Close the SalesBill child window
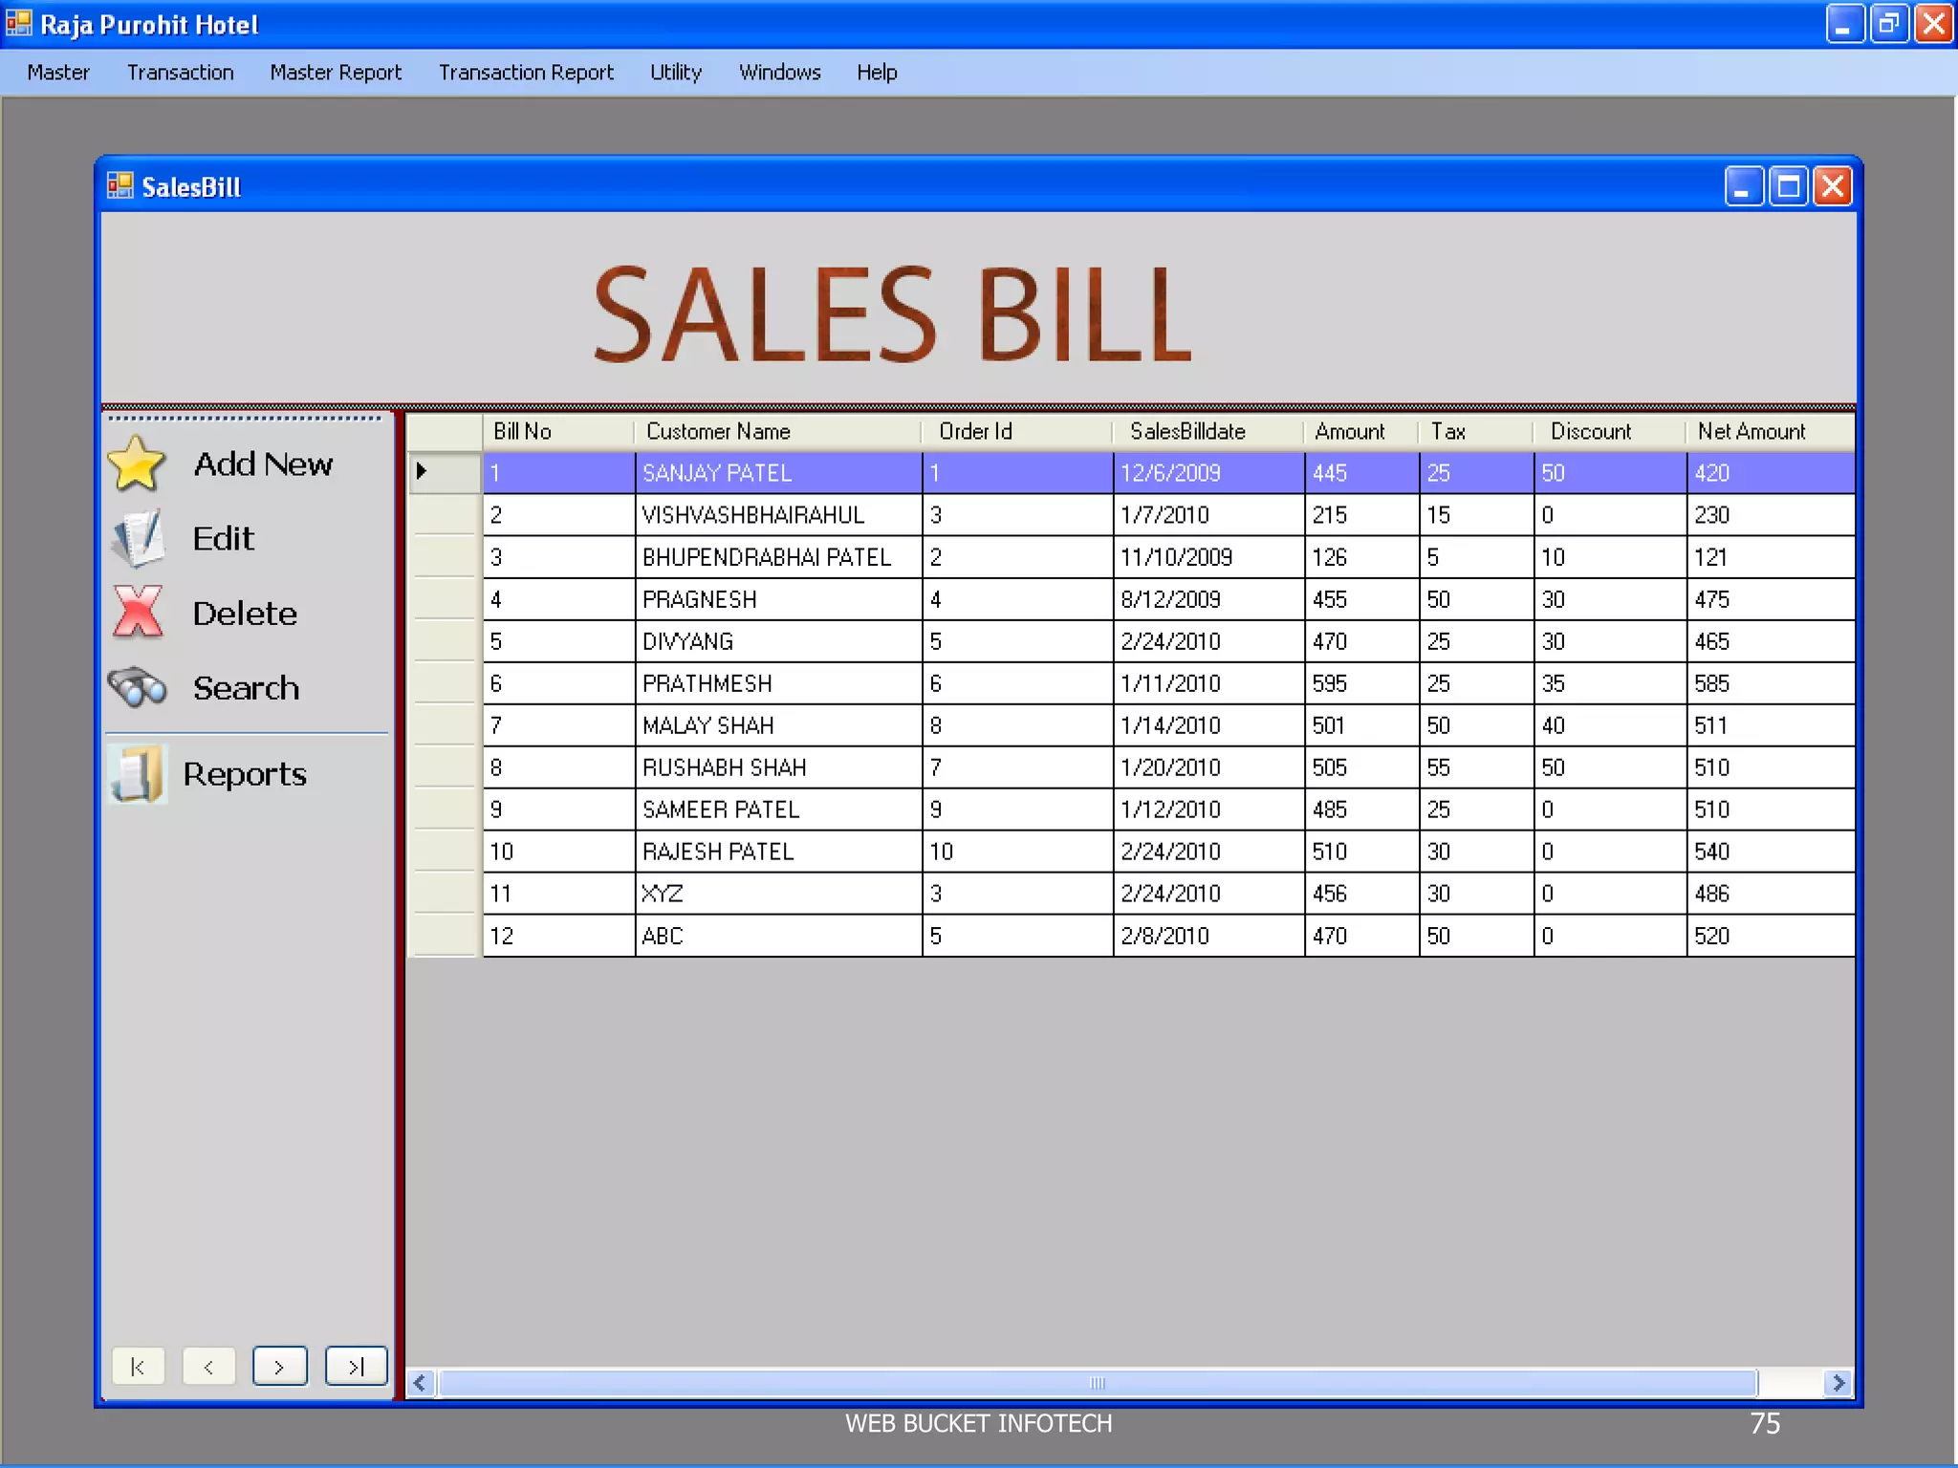The width and height of the screenshot is (1958, 1468). pyautogui.click(x=1833, y=185)
